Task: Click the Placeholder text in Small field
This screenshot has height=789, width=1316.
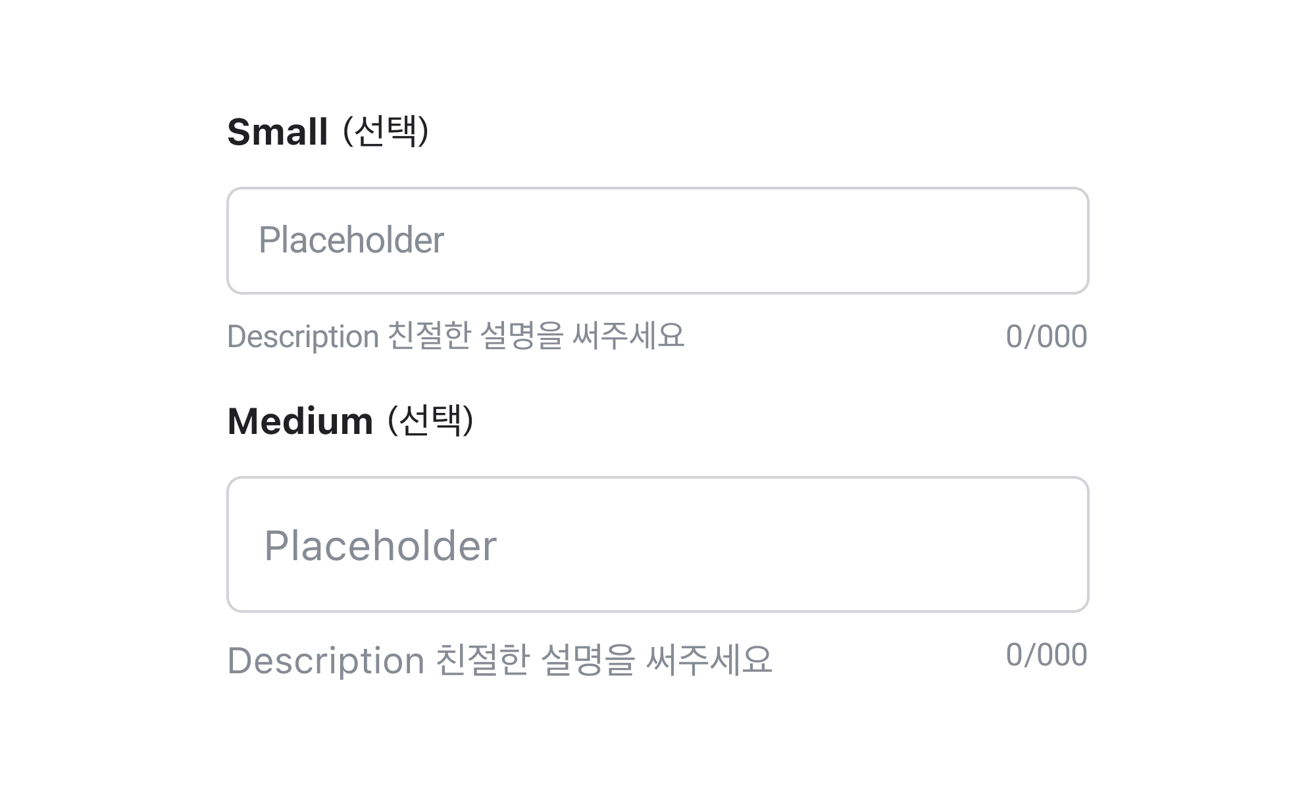Action: pos(351,240)
